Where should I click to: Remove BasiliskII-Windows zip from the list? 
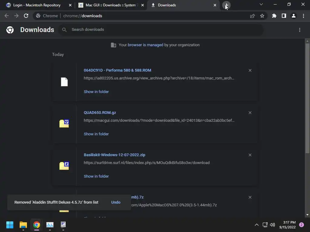point(250,155)
